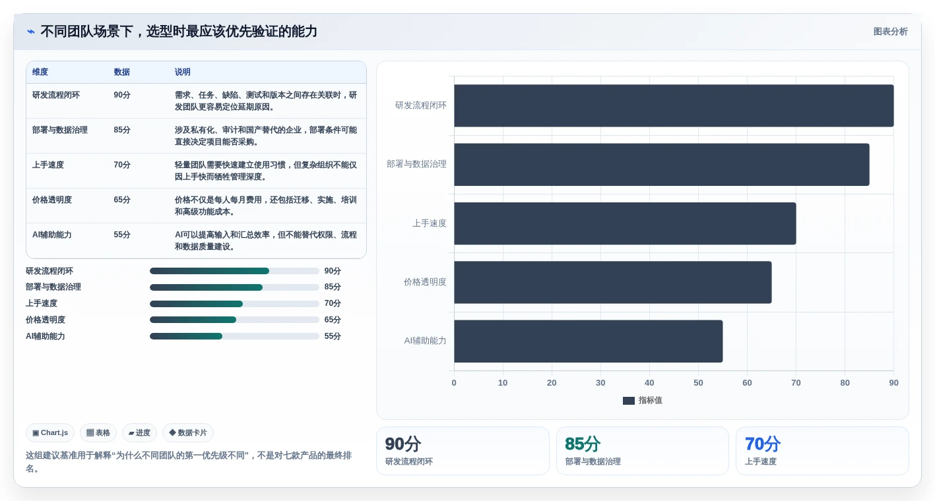This screenshot has width=935, height=501.
Task: Click the AI辅助能力 progress bar
Action: click(234, 336)
